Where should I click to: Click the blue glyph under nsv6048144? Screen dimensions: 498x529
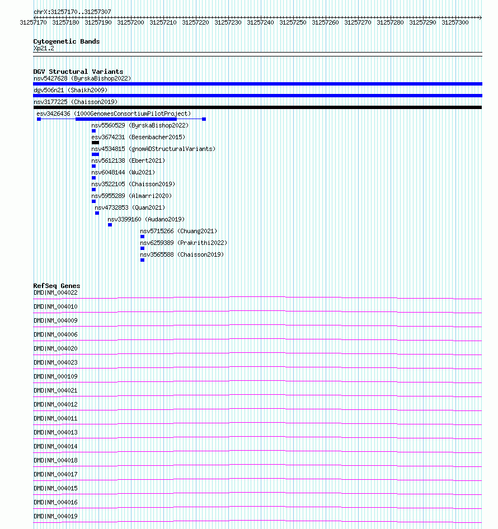[x=93, y=178]
